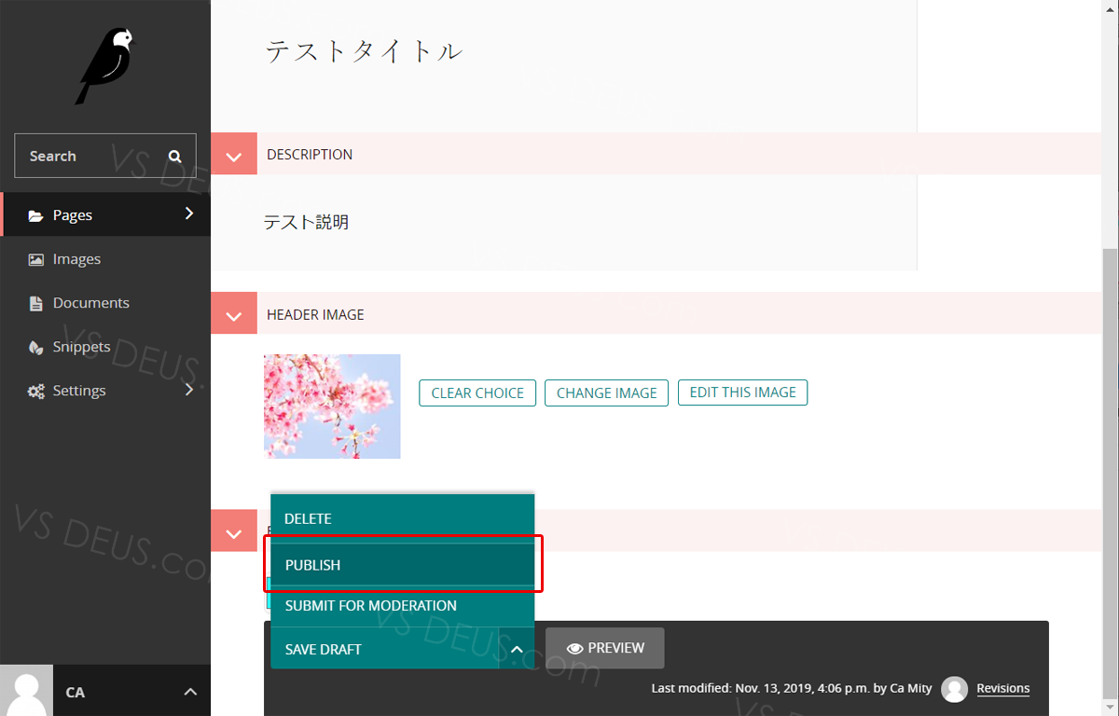Expand the Settings submenu arrow
1119x716 pixels.
189,390
